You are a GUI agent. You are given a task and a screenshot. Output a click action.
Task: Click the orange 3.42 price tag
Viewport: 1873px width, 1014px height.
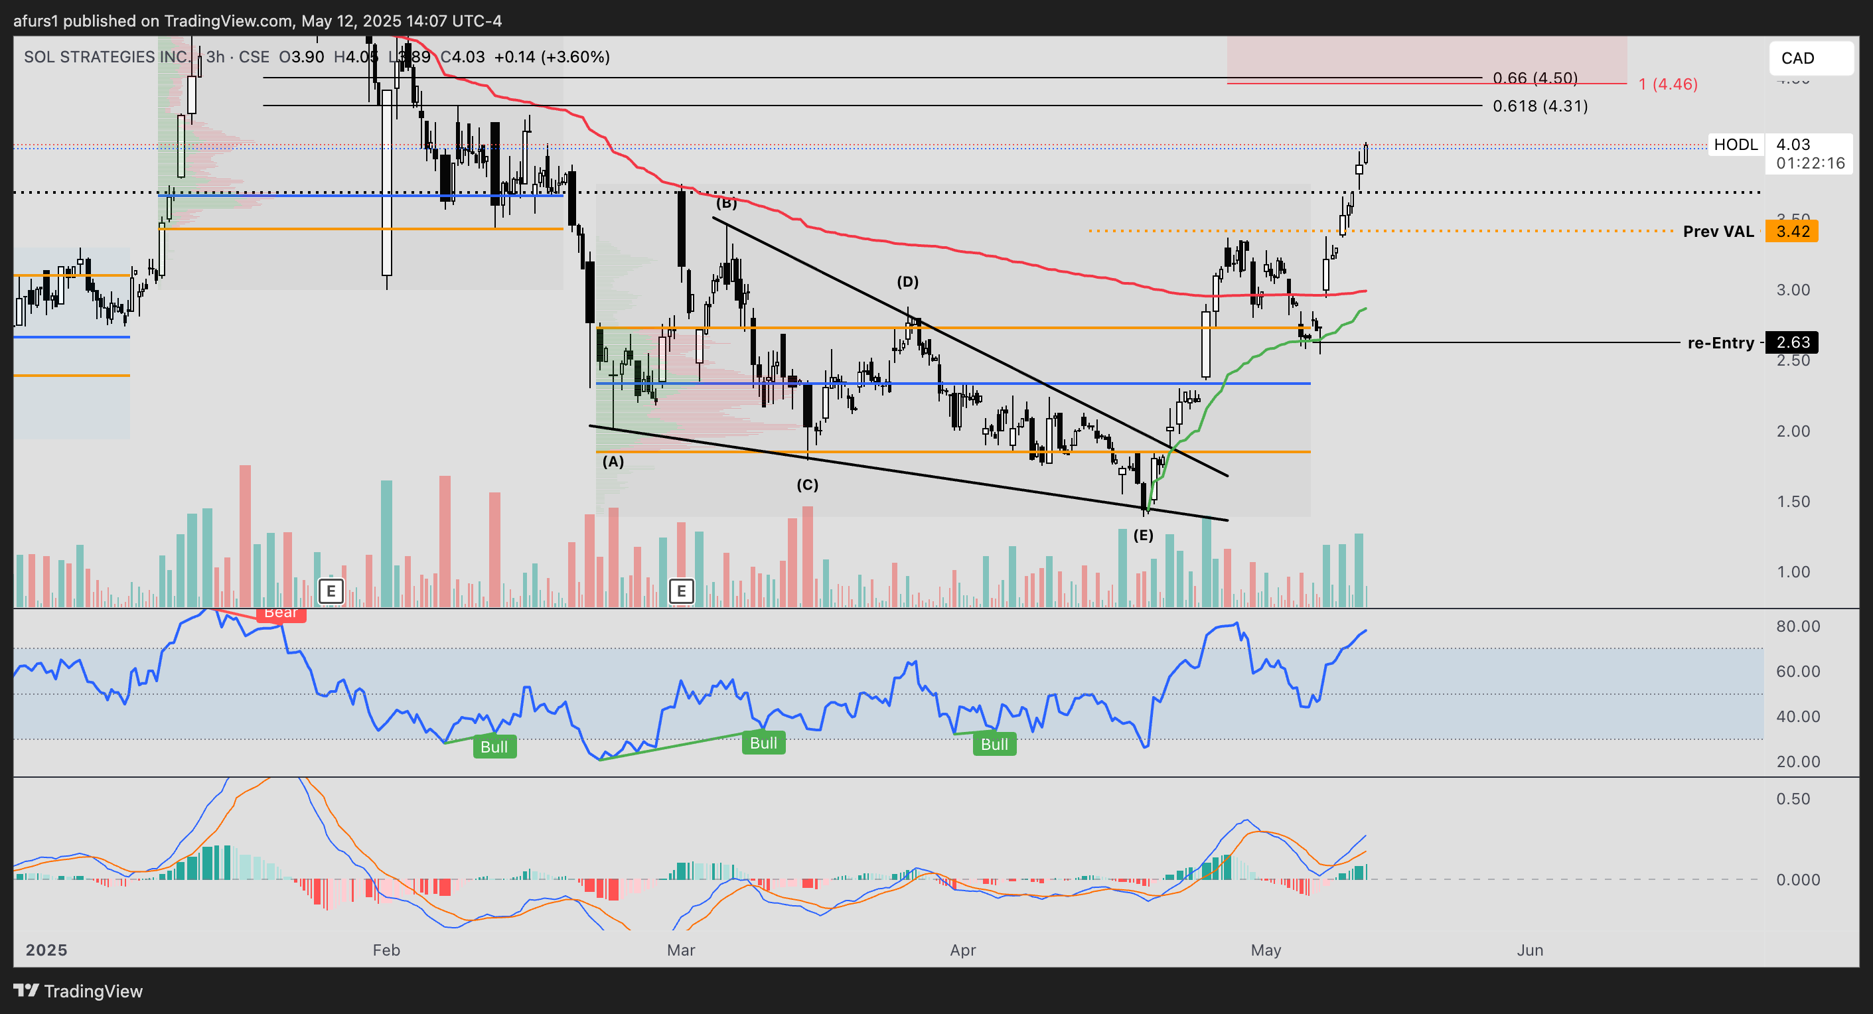pos(1792,232)
